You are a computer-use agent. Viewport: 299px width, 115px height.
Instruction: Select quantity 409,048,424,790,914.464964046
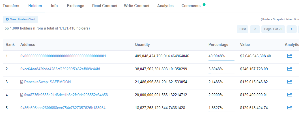click(x=162, y=56)
